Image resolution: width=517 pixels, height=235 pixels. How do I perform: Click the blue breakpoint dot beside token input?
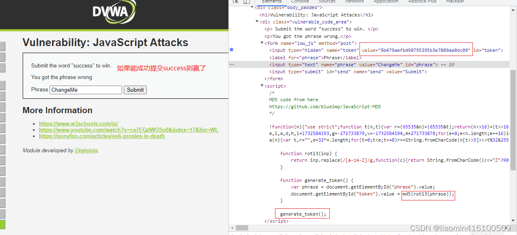click(231, 50)
